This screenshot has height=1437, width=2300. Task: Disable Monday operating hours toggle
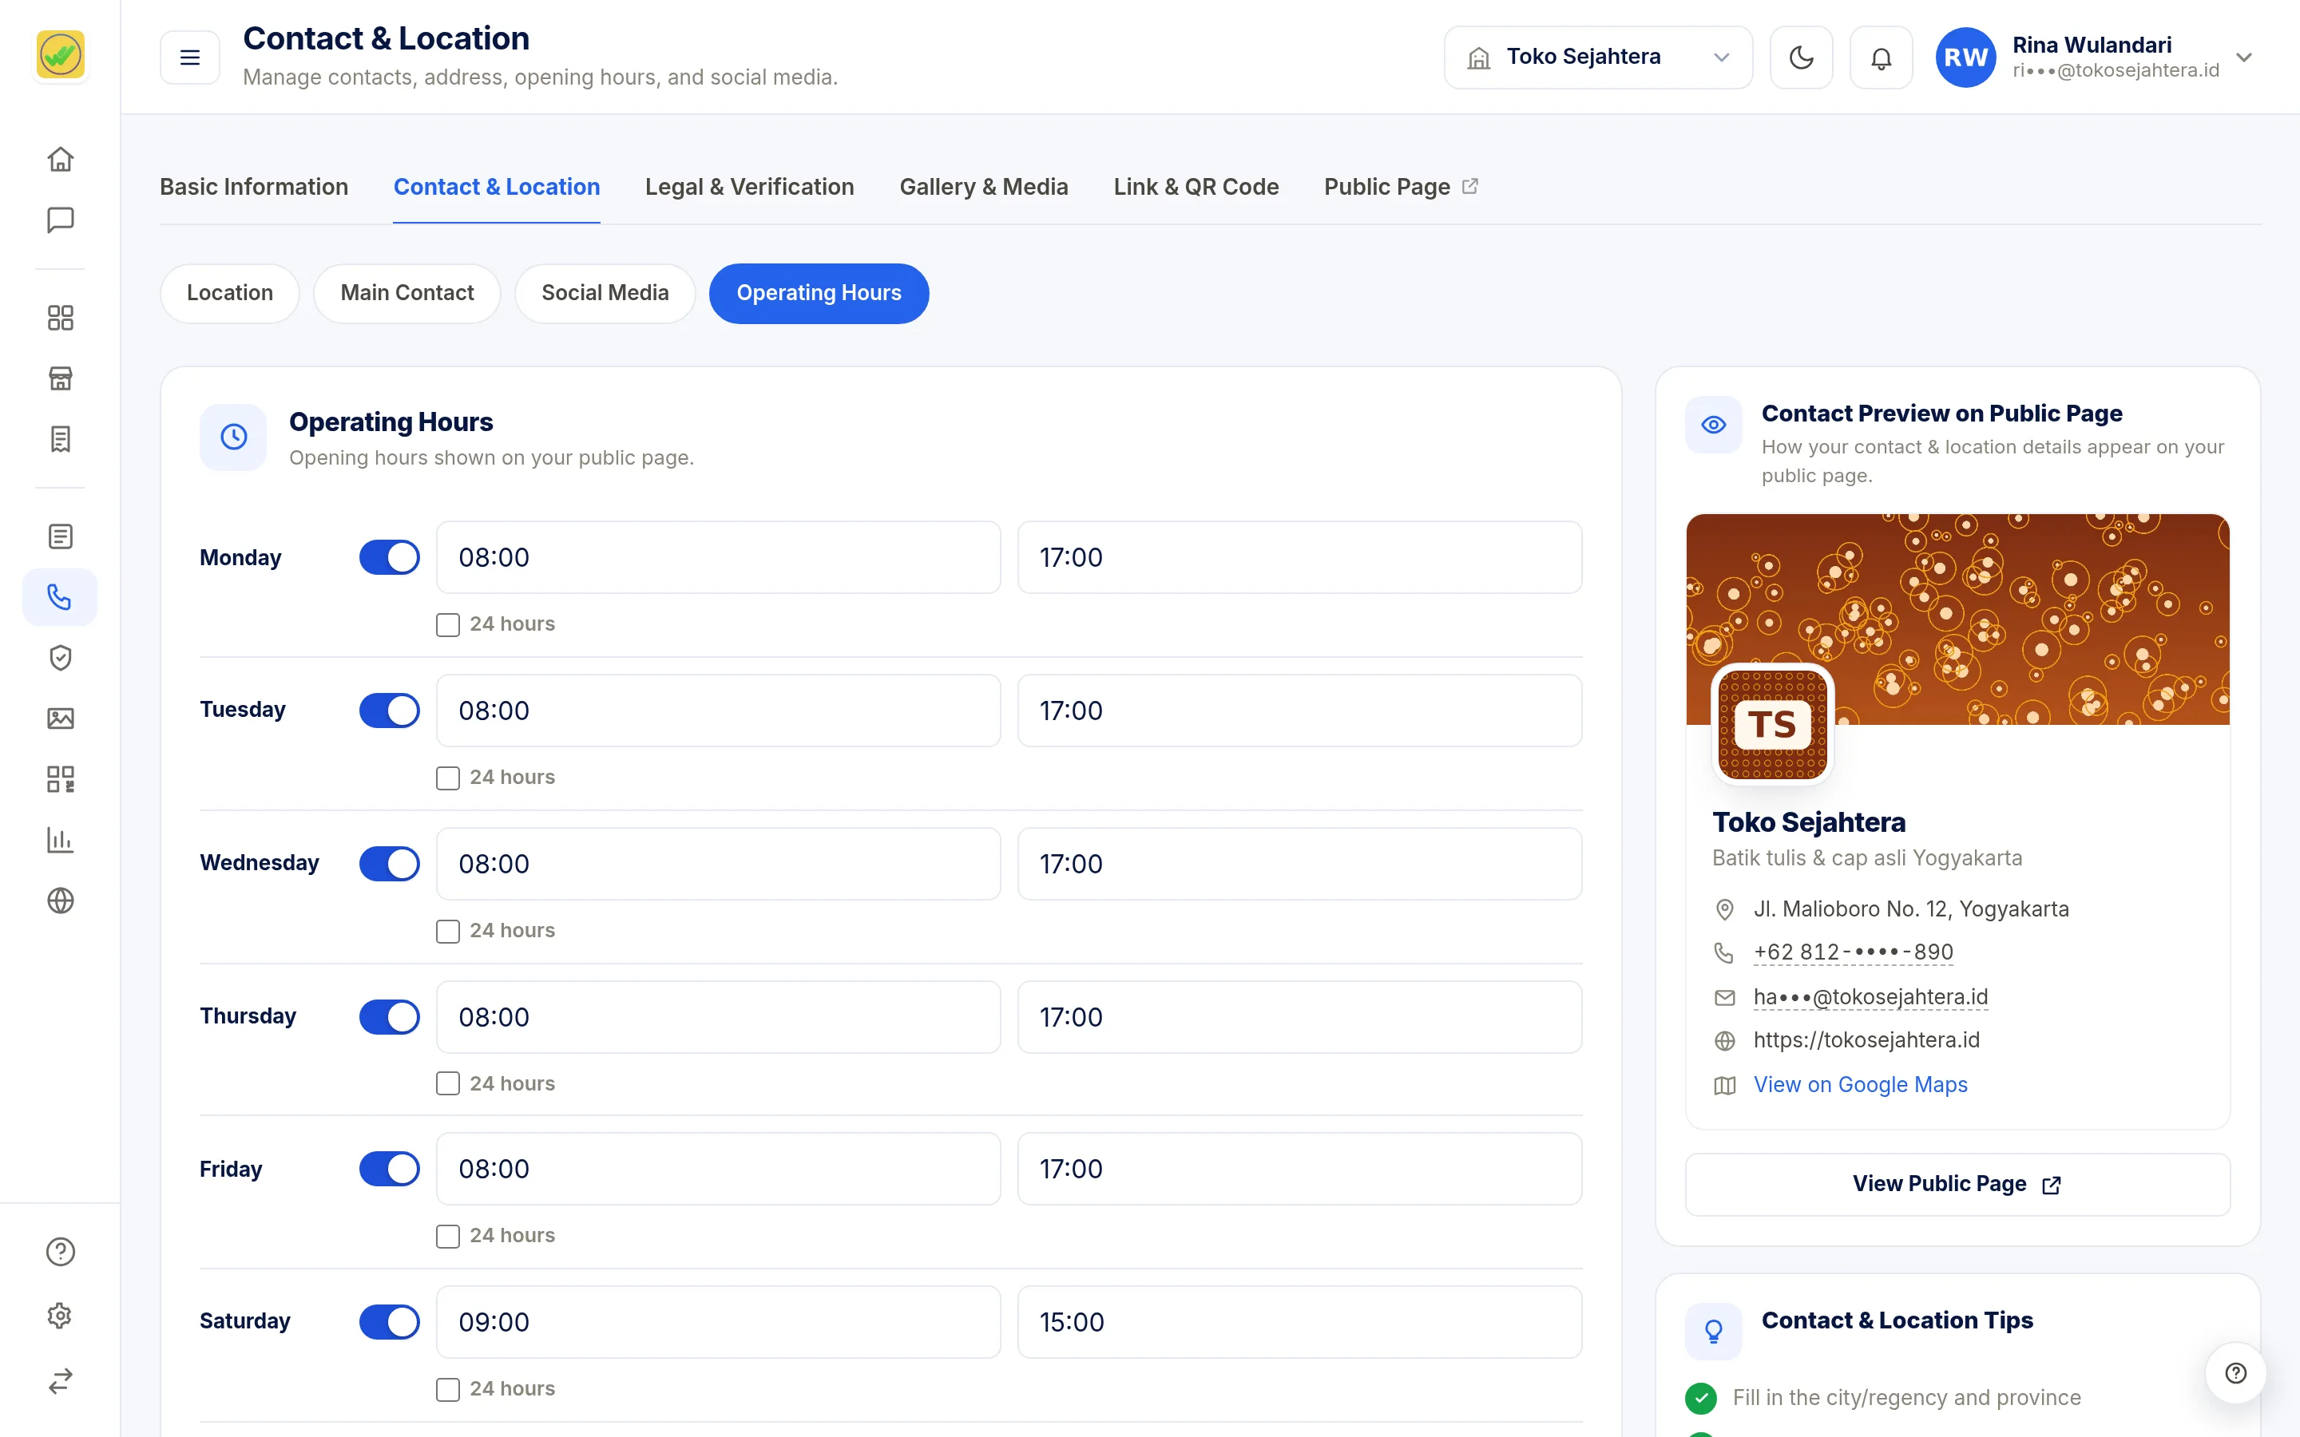(390, 558)
